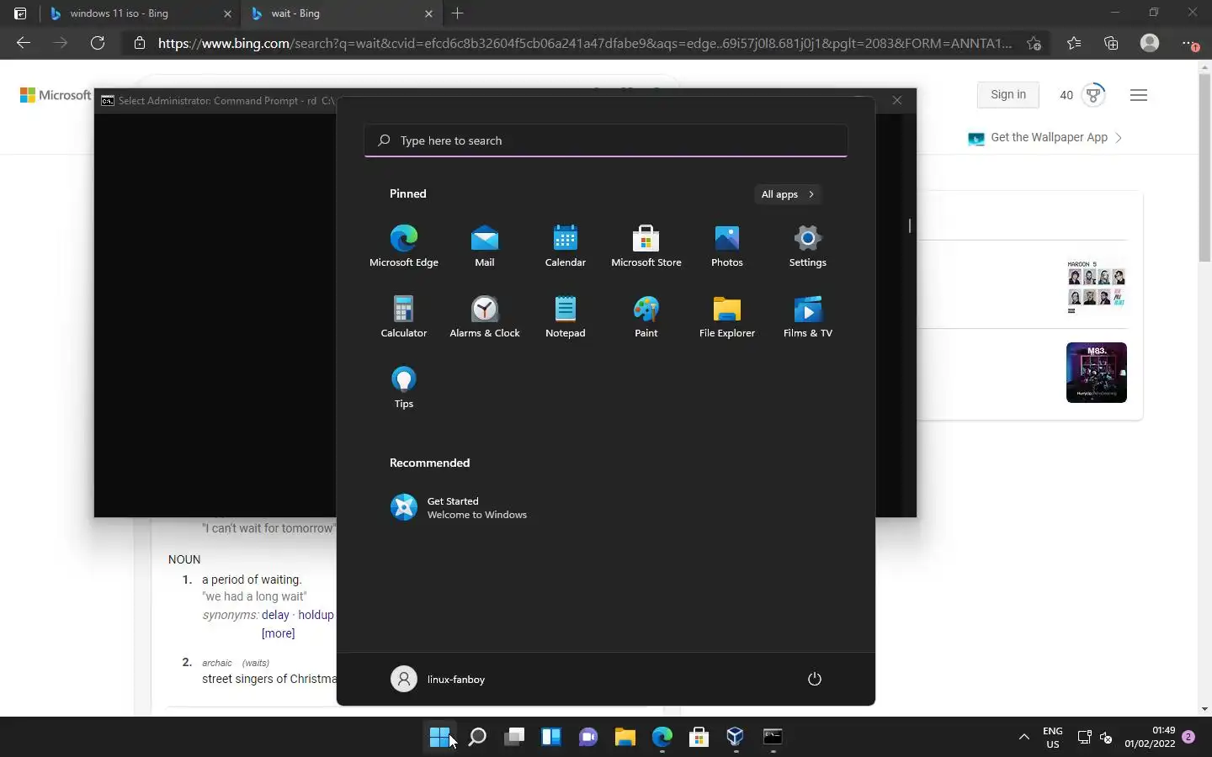The width and height of the screenshot is (1212, 757).
Task: Click the network tray icon
Action: click(x=1084, y=738)
